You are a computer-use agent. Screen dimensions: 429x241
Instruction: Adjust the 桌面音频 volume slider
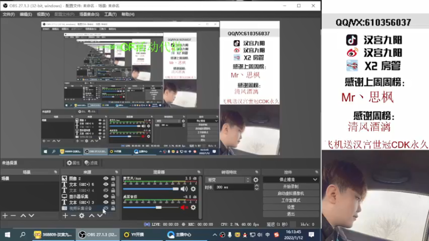point(151,207)
